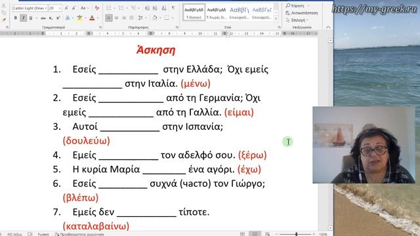This screenshot has height=236, width=420.
Task: Choose Χωρίς διάστιχο style
Action: coord(217,12)
